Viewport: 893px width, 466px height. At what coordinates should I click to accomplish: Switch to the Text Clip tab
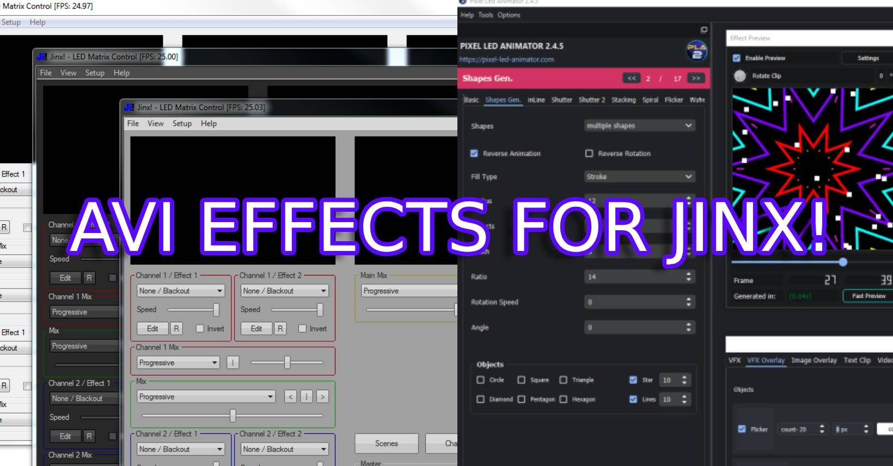pyautogui.click(x=857, y=360)
